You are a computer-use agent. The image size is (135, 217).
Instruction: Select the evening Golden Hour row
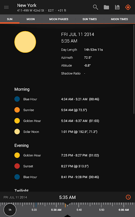point(57,155)
